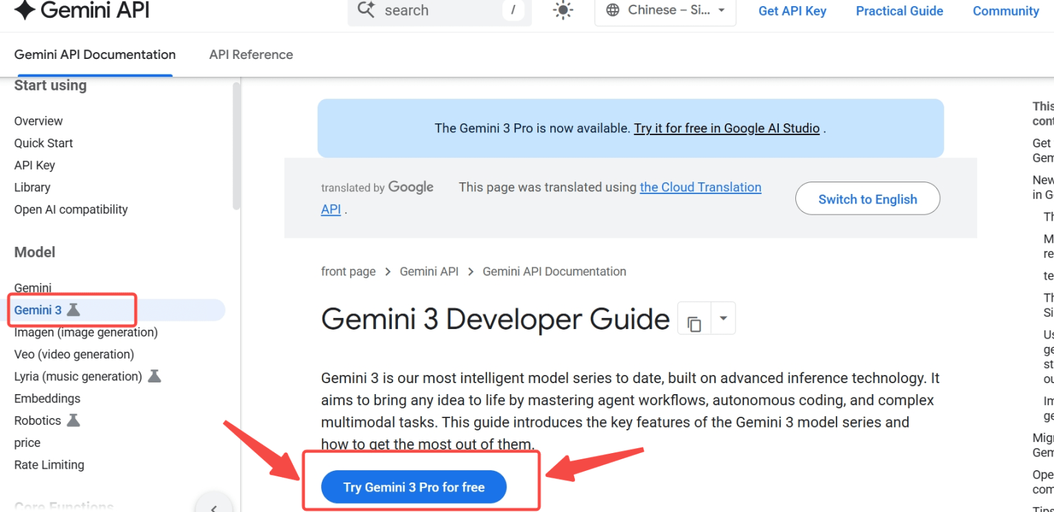This screenshot has height=512, width=1054.
Task: Open Imagen (image generation) sidebar item
Action: [86, 332]
